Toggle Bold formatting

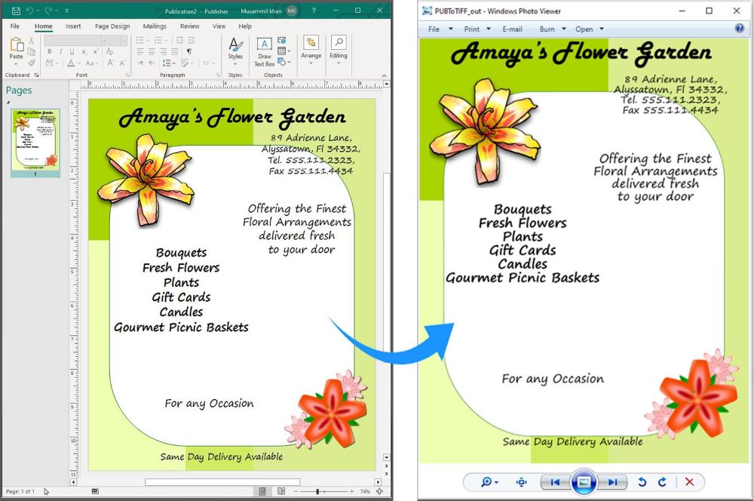coord(49,52)
